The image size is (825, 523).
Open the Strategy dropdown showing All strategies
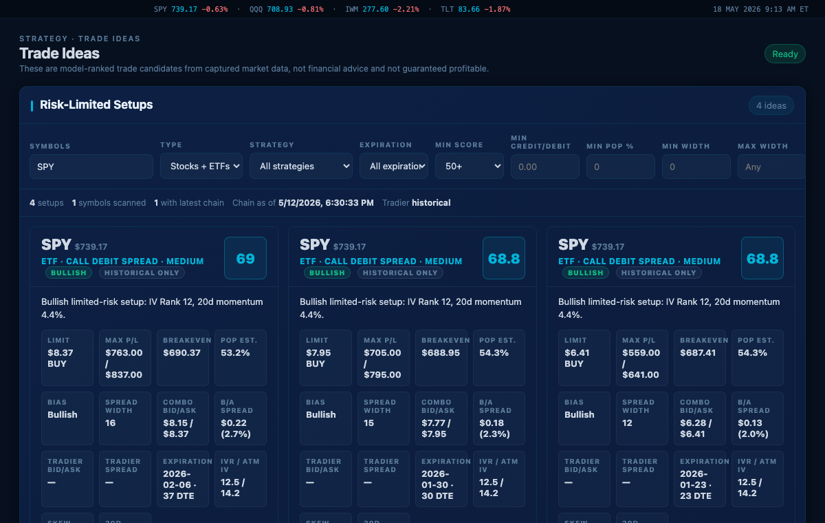[301, 166]
